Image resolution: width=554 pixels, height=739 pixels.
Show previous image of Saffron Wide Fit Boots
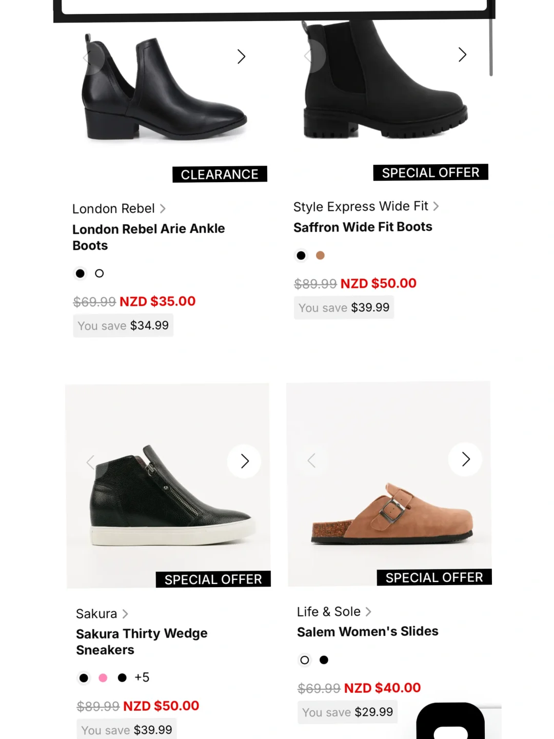pos(308,56)
